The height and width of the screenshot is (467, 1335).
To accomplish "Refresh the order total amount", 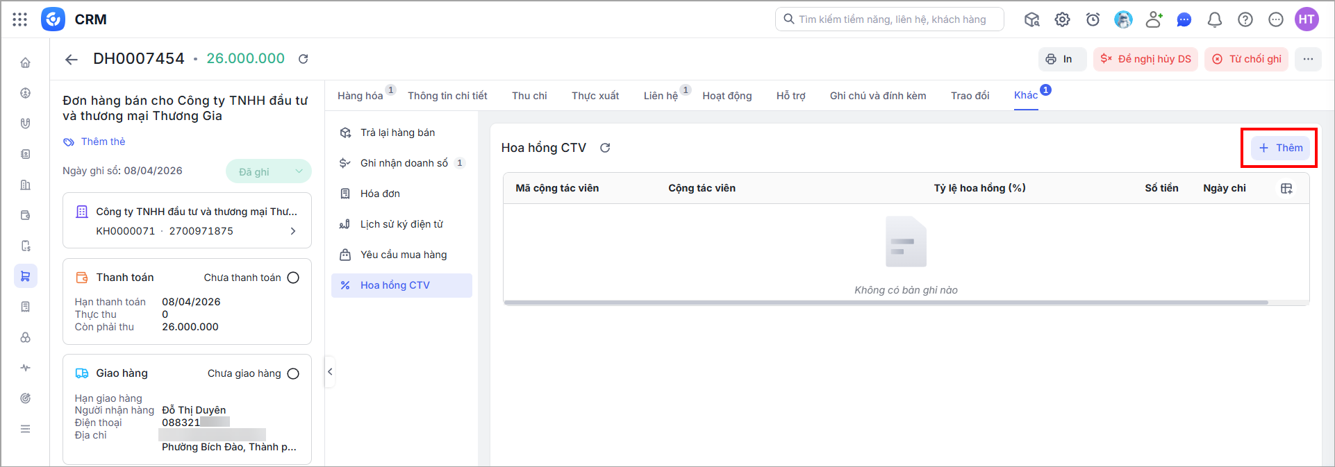I will pos(304,59).
